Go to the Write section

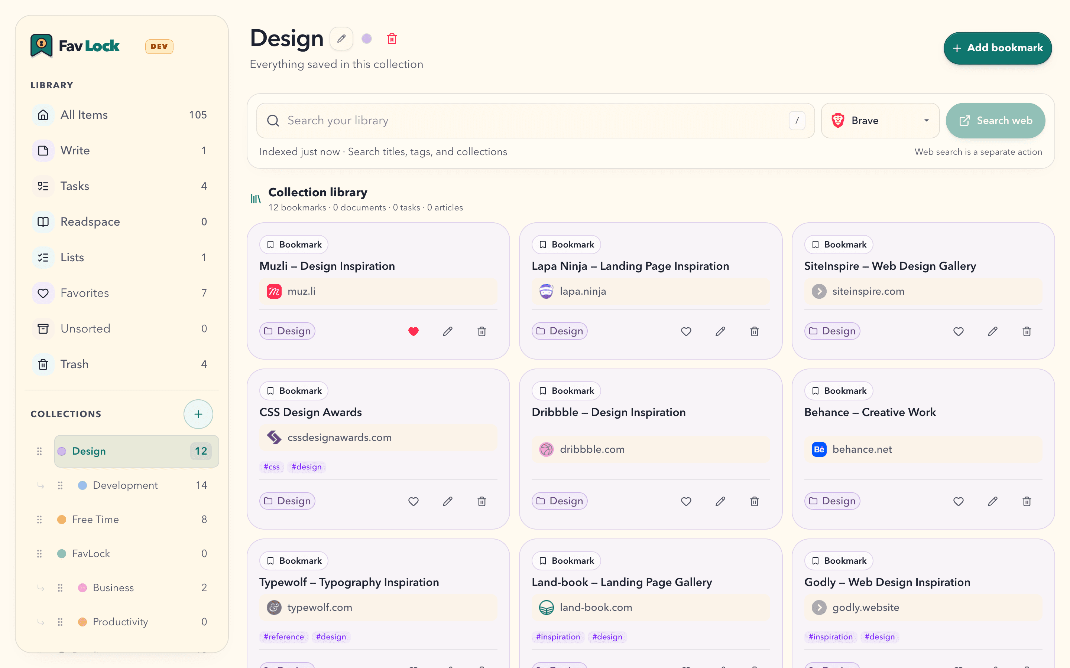(121, 151)
